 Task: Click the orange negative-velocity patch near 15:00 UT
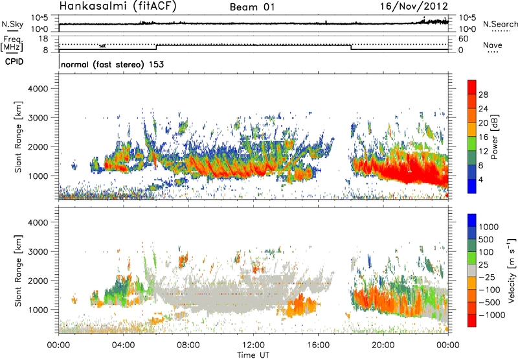coord(300,306)
